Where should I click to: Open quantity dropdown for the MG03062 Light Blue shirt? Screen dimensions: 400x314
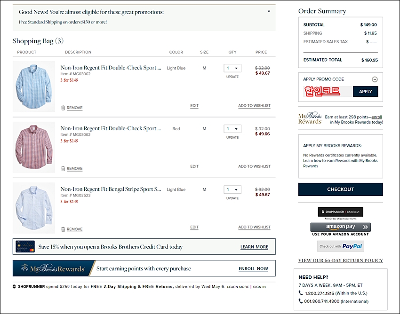click(232, 68)
